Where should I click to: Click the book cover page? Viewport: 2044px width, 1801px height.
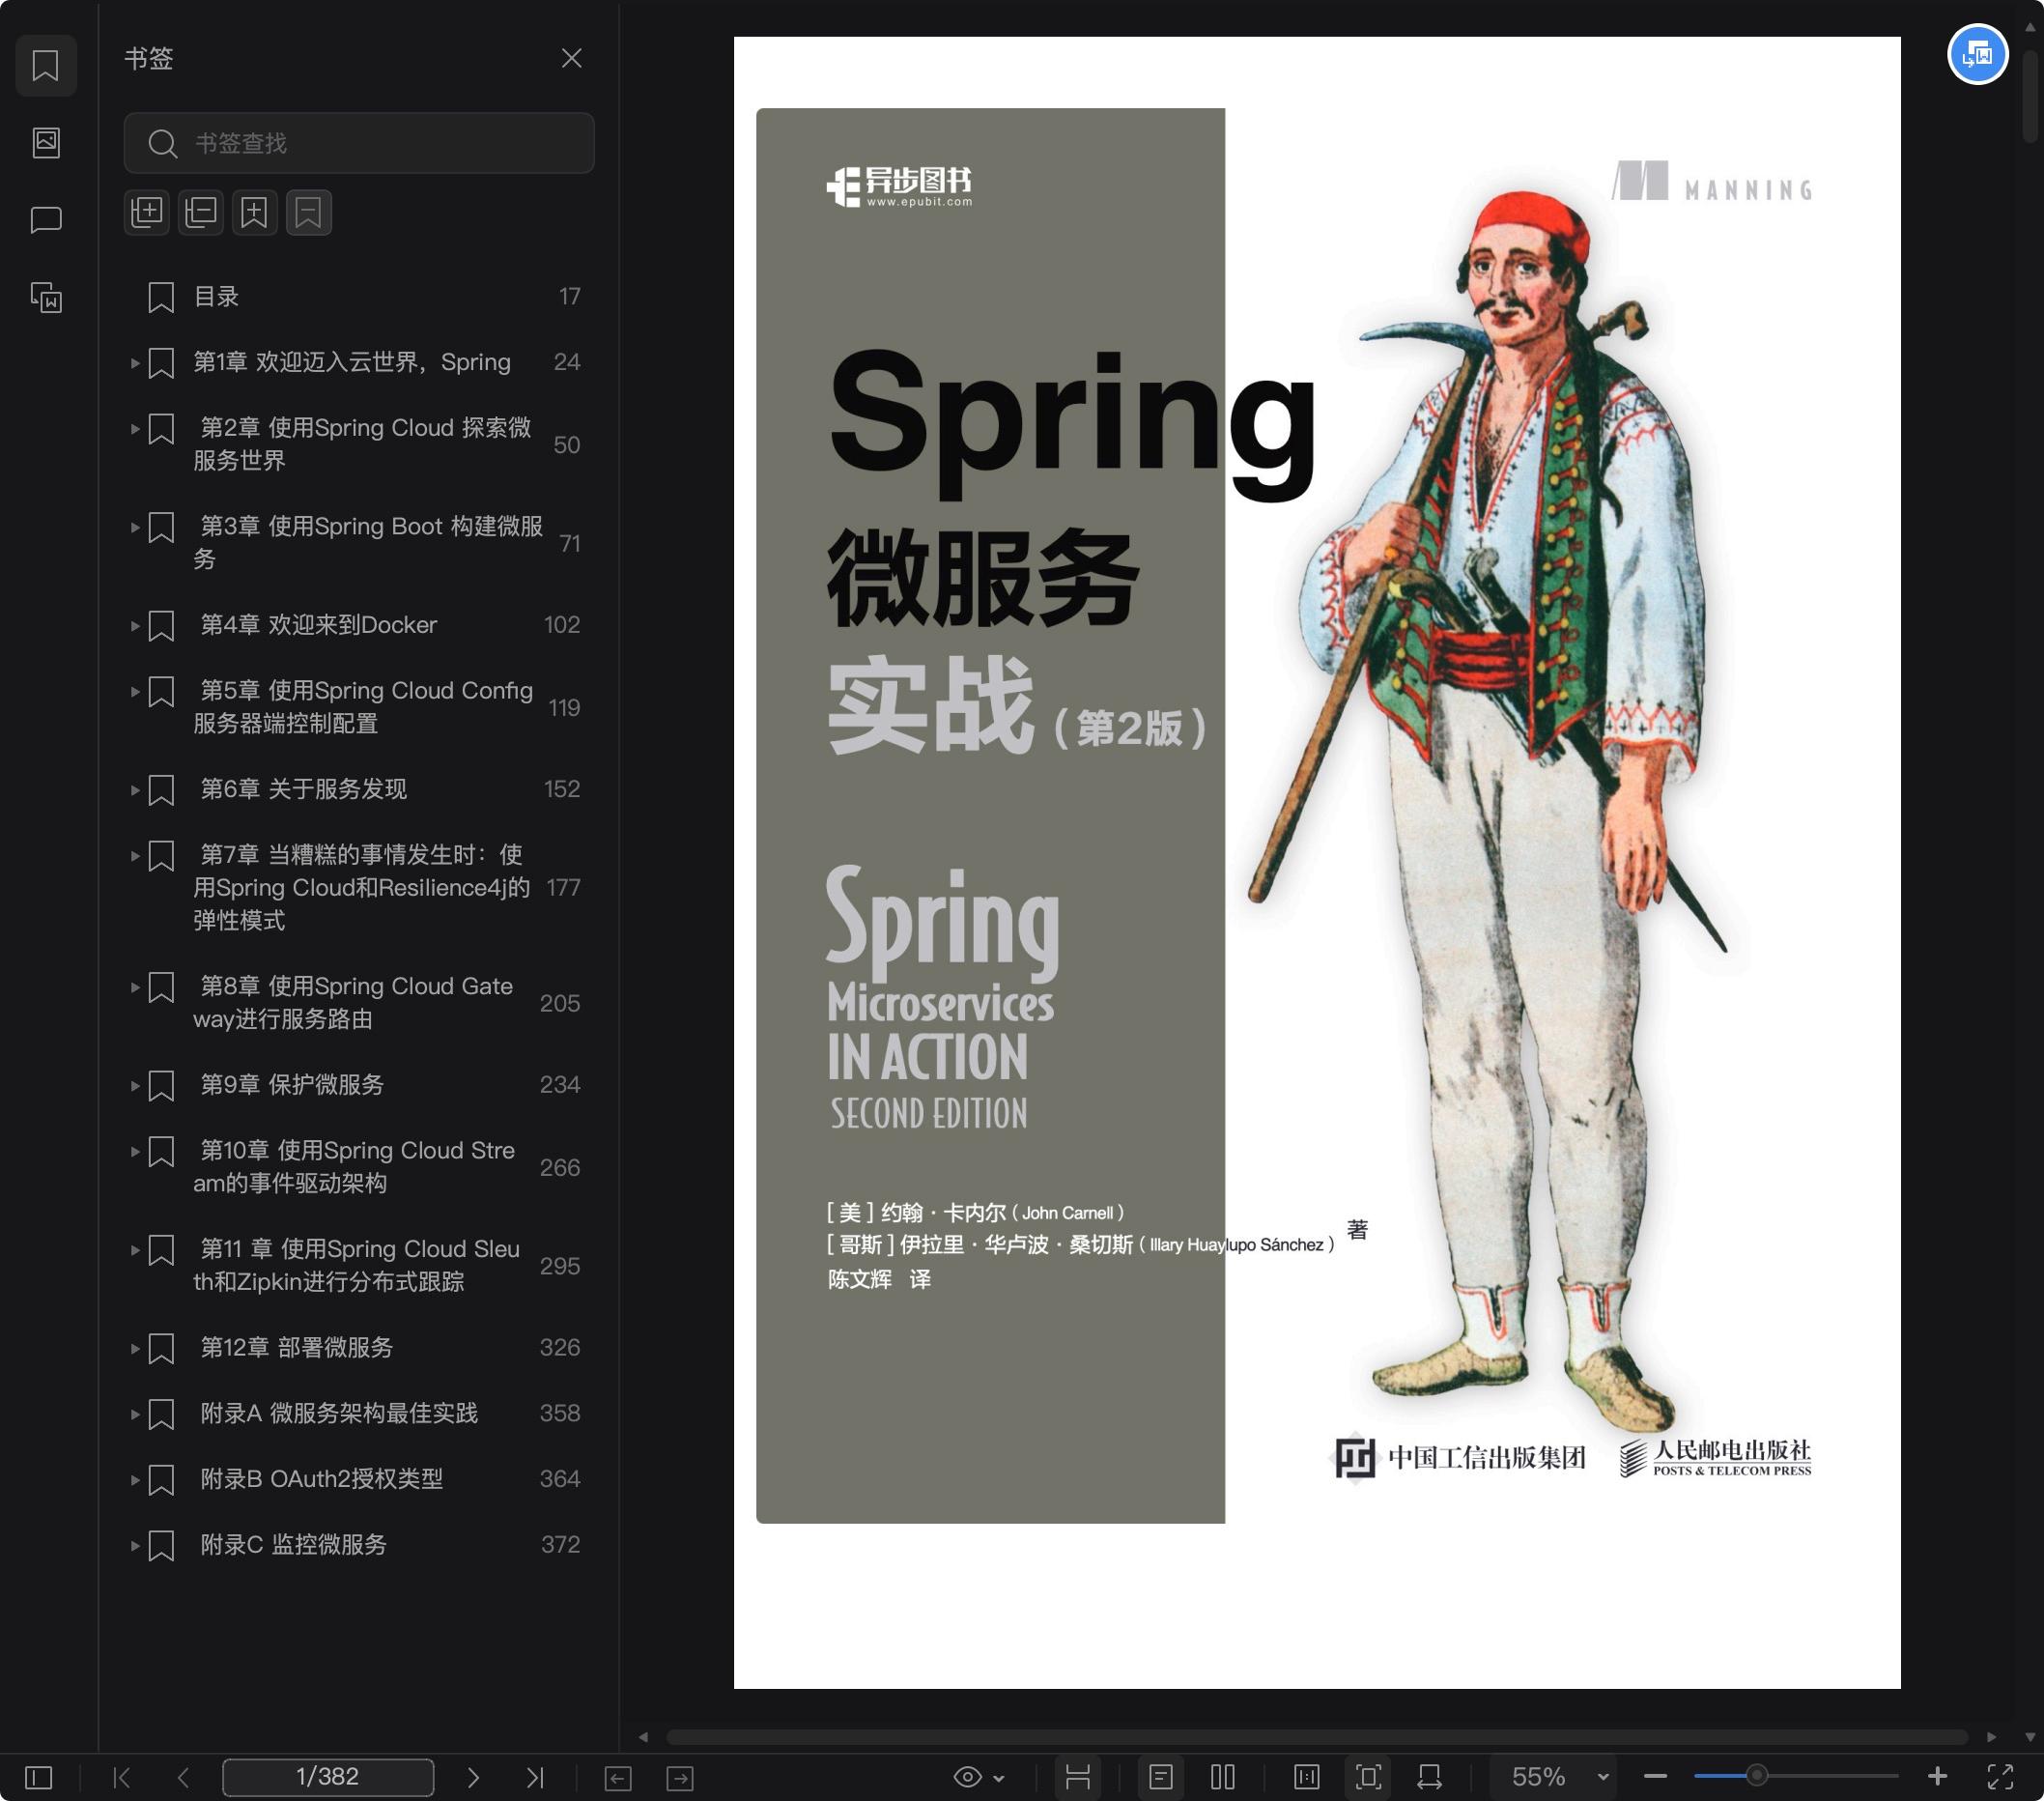pos(1316,862)
